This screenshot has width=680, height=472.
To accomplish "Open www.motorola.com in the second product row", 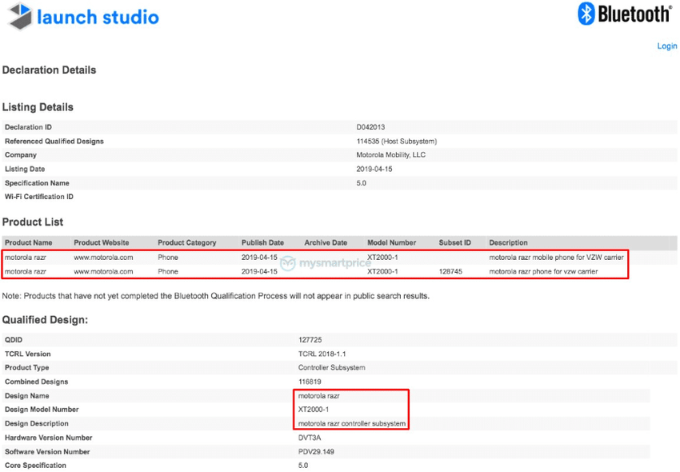I will [103, 272].
